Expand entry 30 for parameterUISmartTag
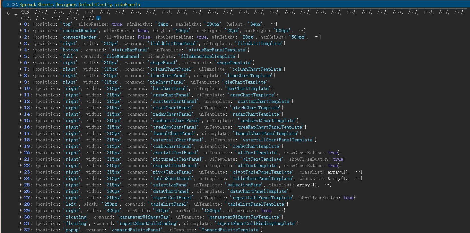 point(21,217)
